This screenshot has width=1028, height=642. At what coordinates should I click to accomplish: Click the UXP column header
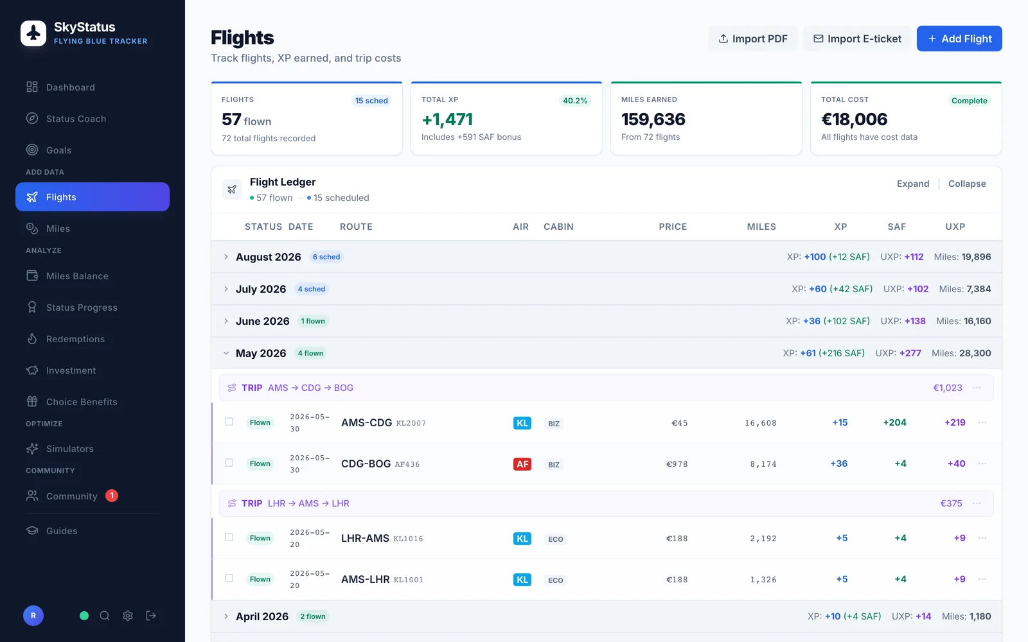(955, 227)
